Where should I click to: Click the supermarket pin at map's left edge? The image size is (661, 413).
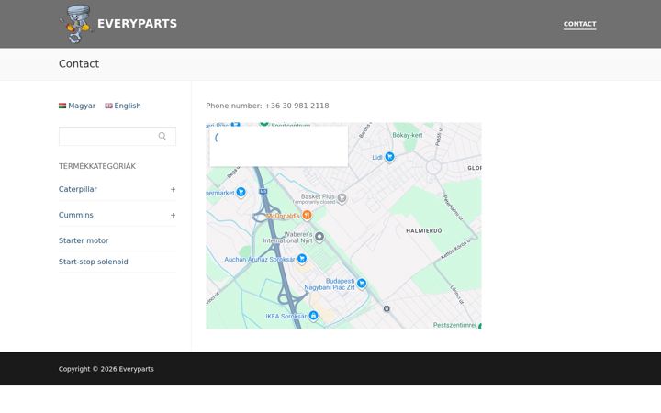(241, 192)
